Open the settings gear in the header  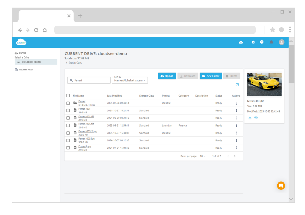pos(253,42)
